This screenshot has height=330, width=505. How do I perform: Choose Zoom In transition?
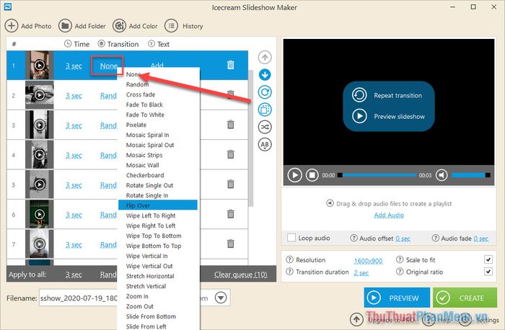158,296
